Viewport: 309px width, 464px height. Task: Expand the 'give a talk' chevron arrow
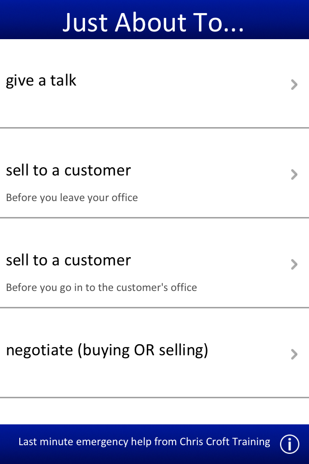click(294, 85)
